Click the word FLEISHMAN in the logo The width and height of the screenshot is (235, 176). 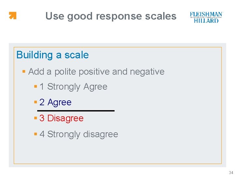point(206,14)
